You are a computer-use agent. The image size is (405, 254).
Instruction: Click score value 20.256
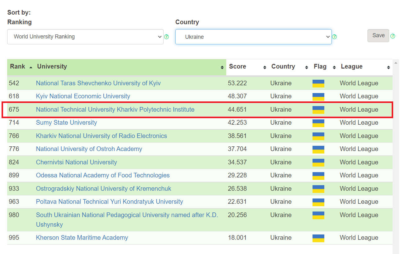tap(237, 215)
